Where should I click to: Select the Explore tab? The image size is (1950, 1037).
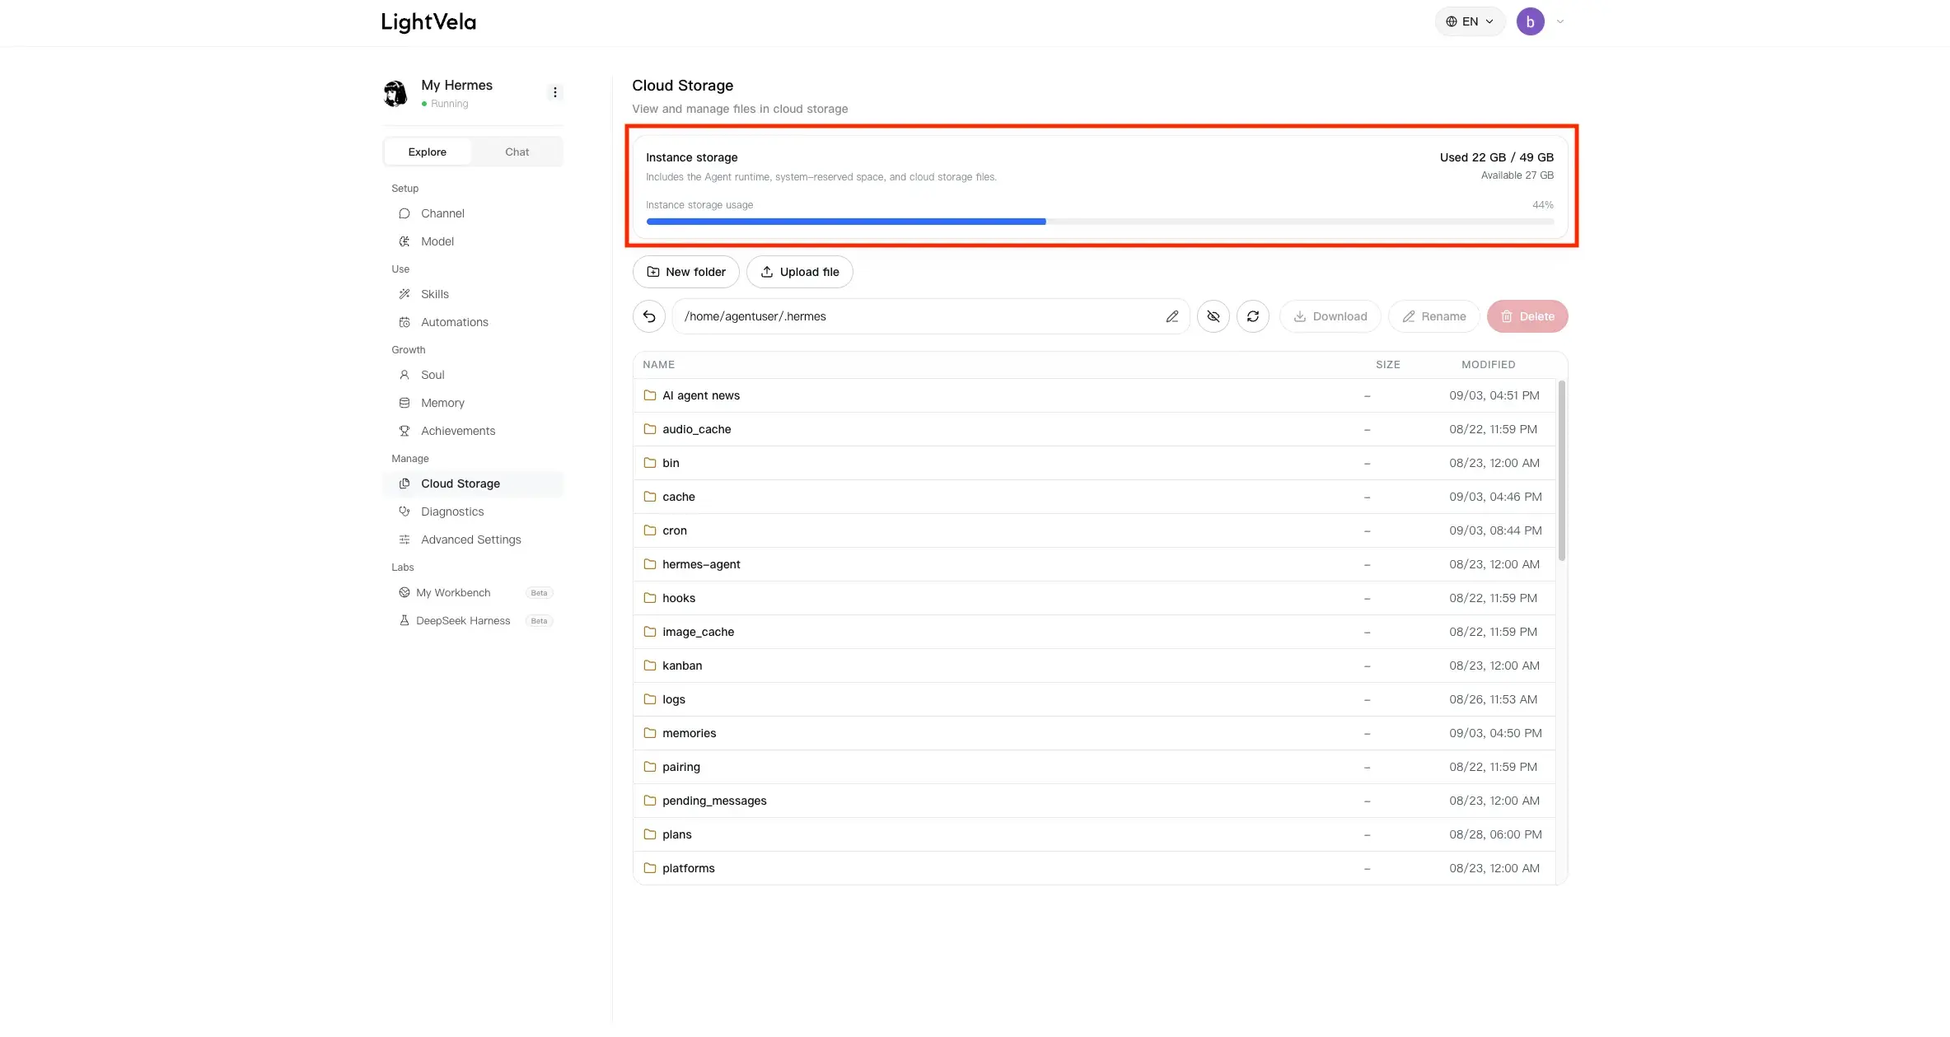(x=427, y=152)
